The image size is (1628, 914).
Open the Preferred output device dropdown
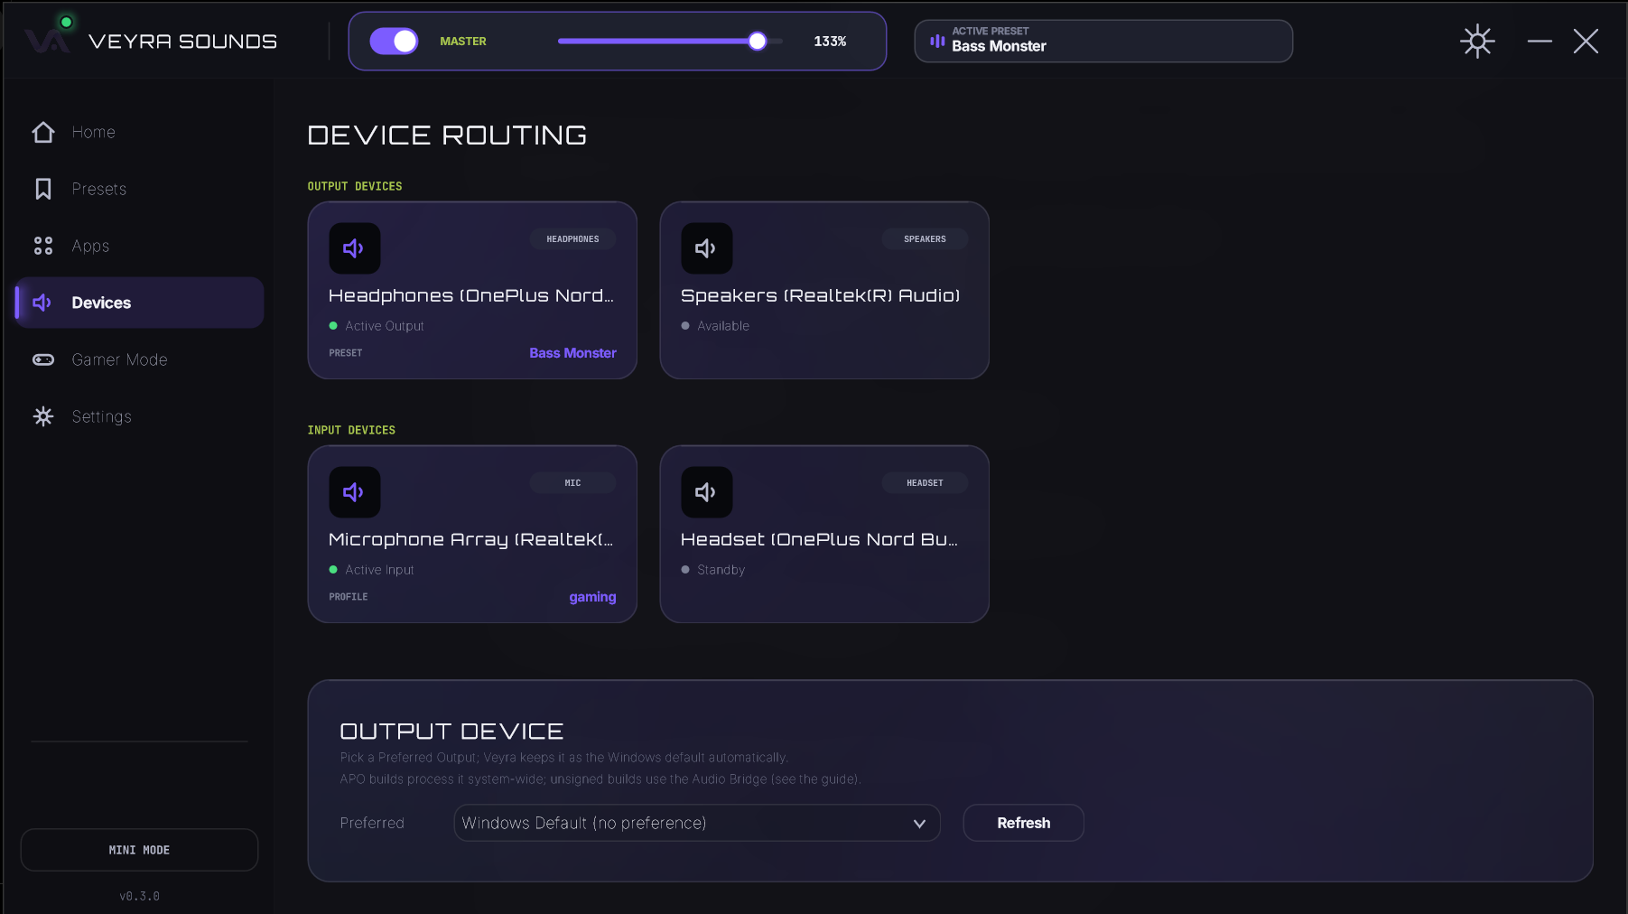[x=696, y=823]
